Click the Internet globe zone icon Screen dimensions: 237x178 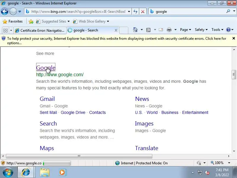pyautogui.click(x=117, y=163)
